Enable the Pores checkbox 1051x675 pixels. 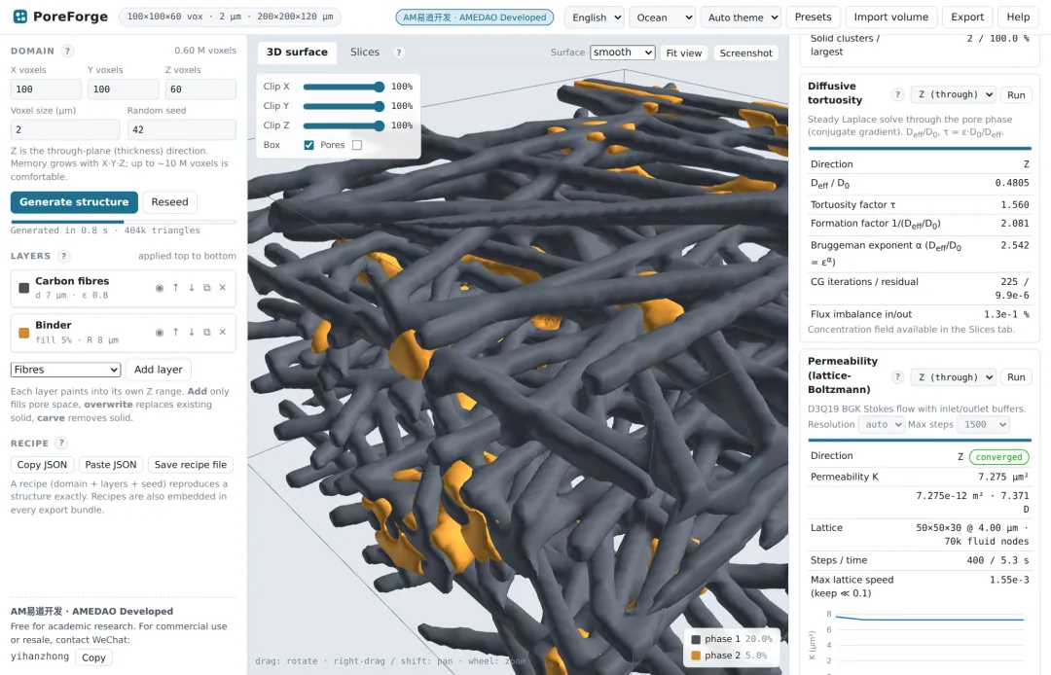point(357,145)
